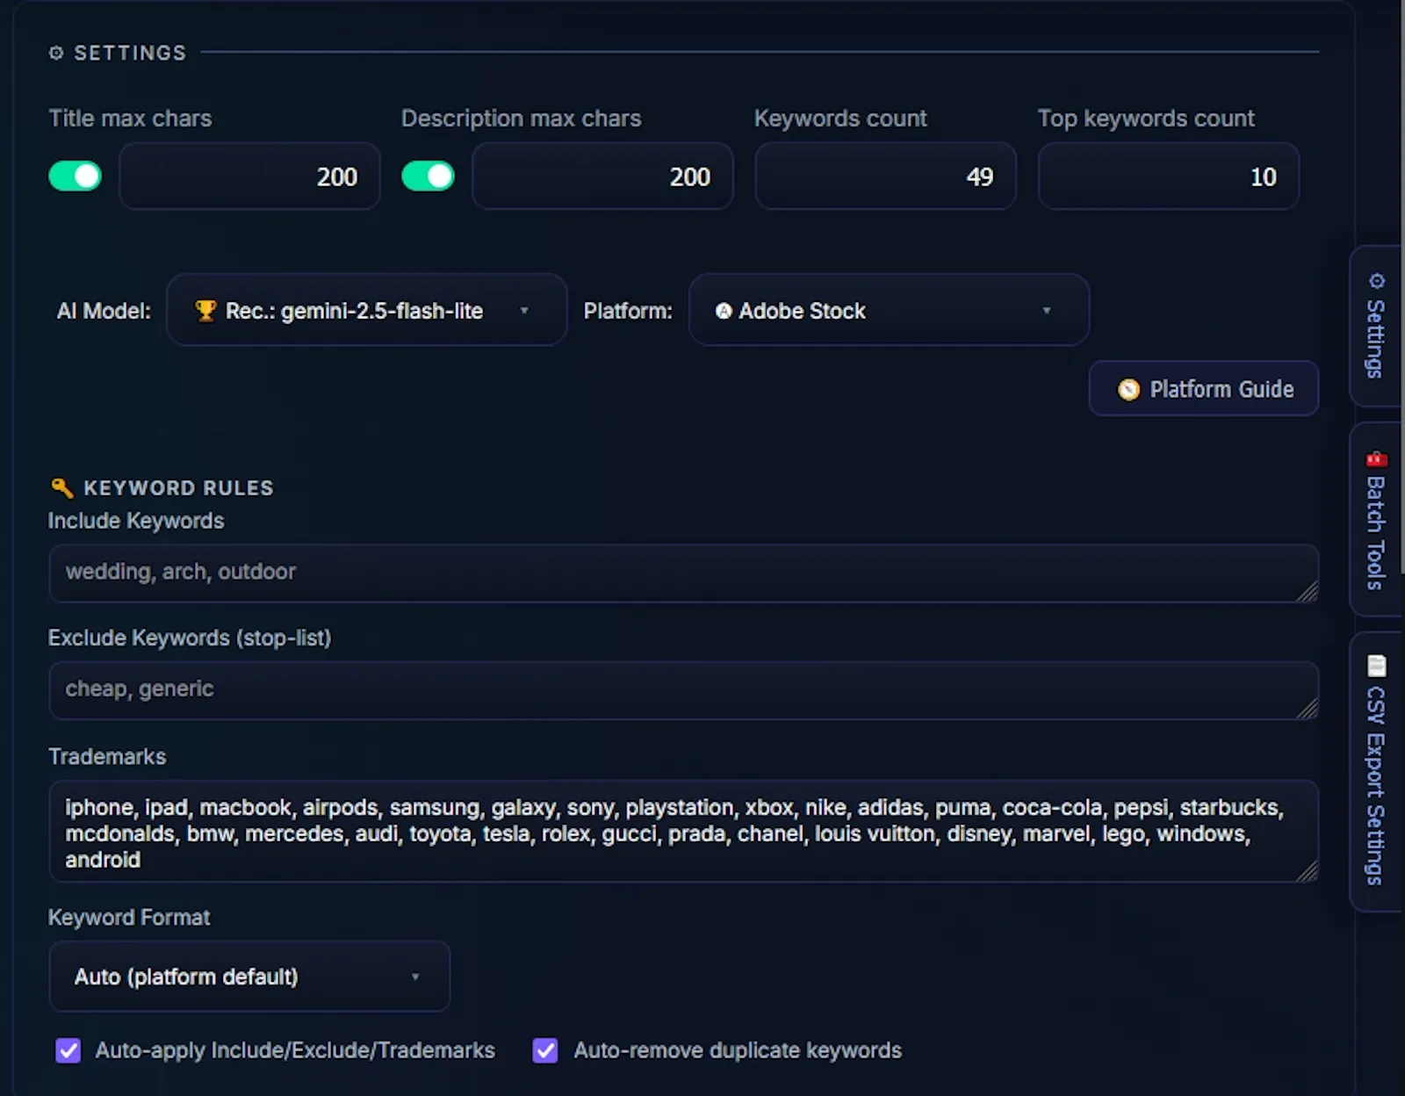Open the Settings side tab
This screenshot has width=1405, height=1096.
tap(1375, 326)
